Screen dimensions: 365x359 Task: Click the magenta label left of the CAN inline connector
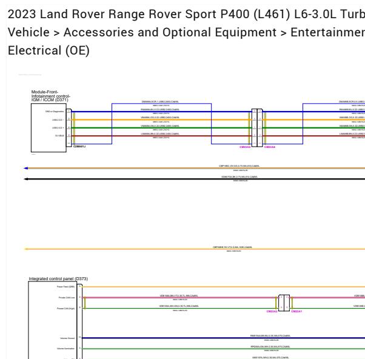tap(272, 311)
